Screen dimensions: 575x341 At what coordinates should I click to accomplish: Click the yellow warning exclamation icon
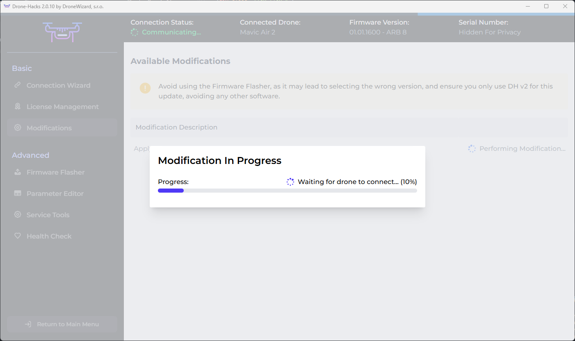click(145, 88)
